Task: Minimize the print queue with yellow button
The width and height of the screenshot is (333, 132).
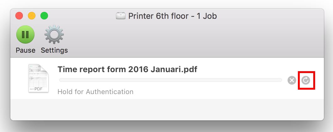Action: click(x=32, y=16)
